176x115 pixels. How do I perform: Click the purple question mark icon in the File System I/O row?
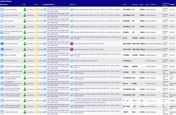tap(72, 49)
